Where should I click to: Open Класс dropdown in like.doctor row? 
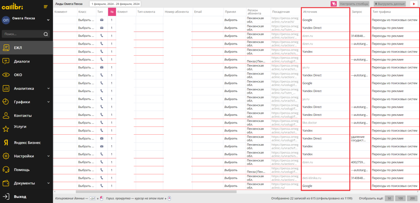coord(86,123)
